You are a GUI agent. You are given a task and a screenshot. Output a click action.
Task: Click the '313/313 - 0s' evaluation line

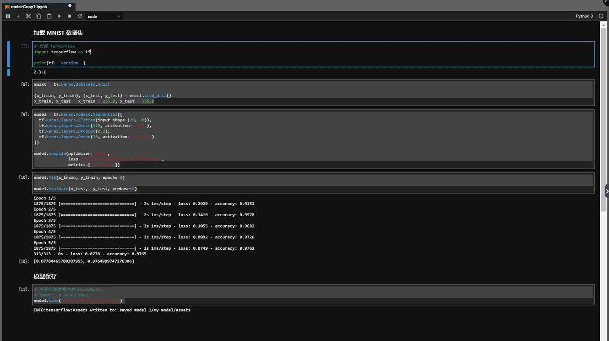point(90,254)
